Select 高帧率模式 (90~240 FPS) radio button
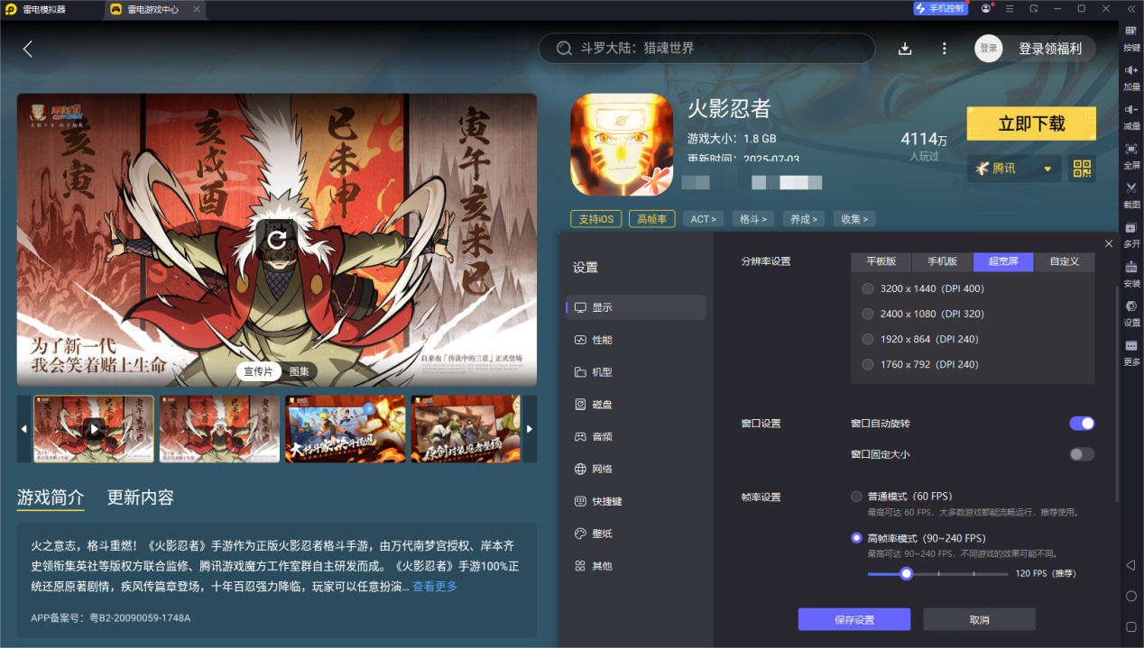Viewport: 1144px width, 648px height. coord(856,538)
